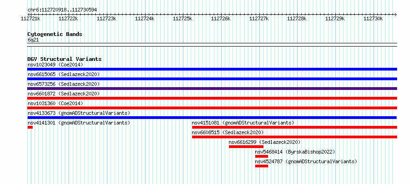Open nsv4133673 (gnomADStructuralVariants) label

79,113
